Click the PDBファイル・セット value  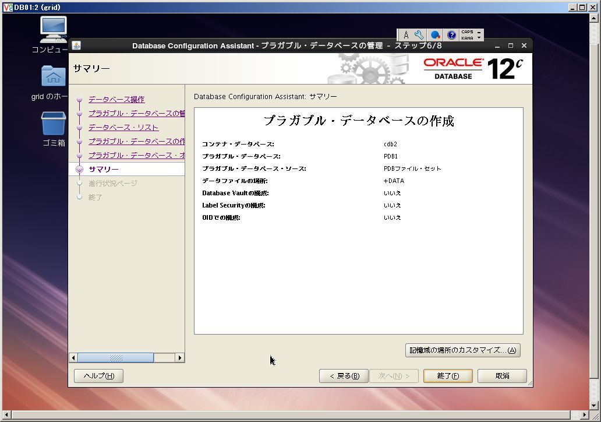click(412, 169)
